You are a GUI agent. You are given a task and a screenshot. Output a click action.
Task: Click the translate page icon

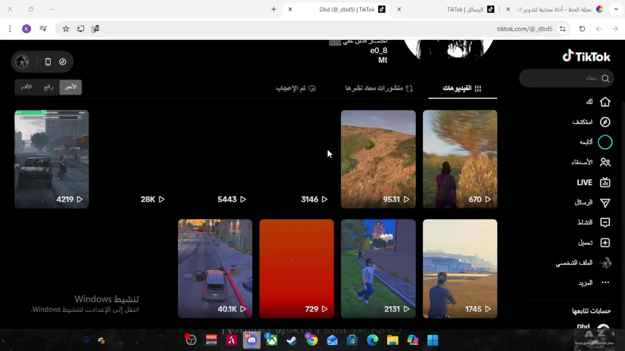[x=95, y=29]
